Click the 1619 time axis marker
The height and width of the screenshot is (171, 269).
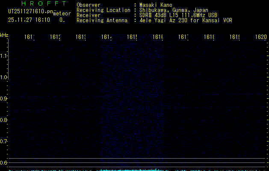(x=235, y=37)
